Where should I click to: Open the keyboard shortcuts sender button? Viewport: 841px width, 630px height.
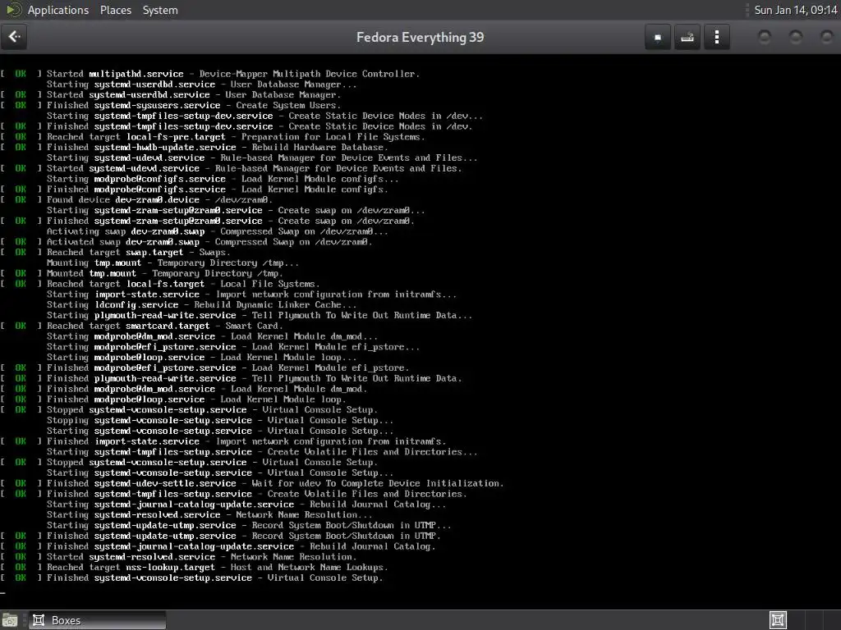click(687, 37)
